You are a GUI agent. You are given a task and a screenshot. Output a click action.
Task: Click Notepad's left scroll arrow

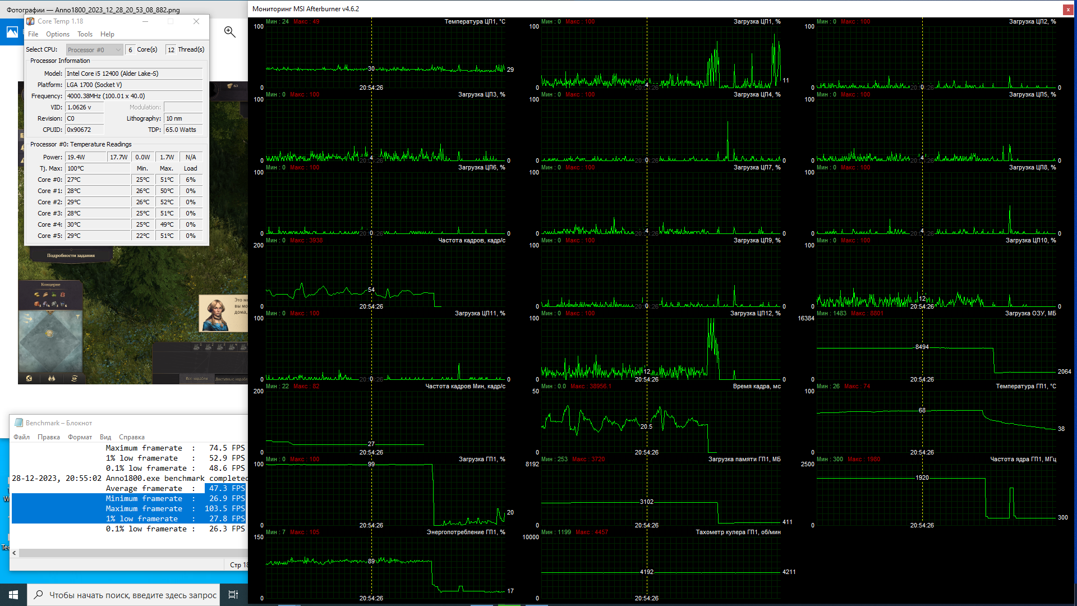(x=15, y=553)
